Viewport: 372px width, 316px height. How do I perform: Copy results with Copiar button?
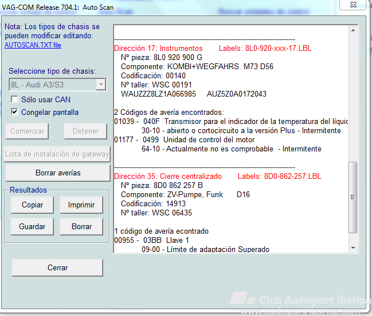(x=32, y=205)
